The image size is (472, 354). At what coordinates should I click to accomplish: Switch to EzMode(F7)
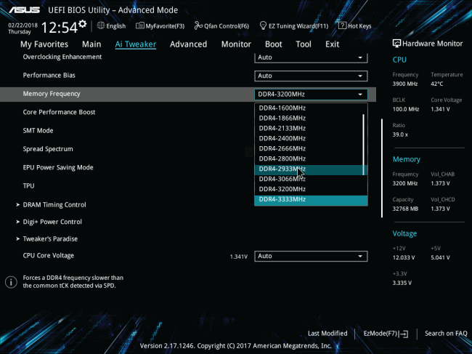[x=386, y=334]
